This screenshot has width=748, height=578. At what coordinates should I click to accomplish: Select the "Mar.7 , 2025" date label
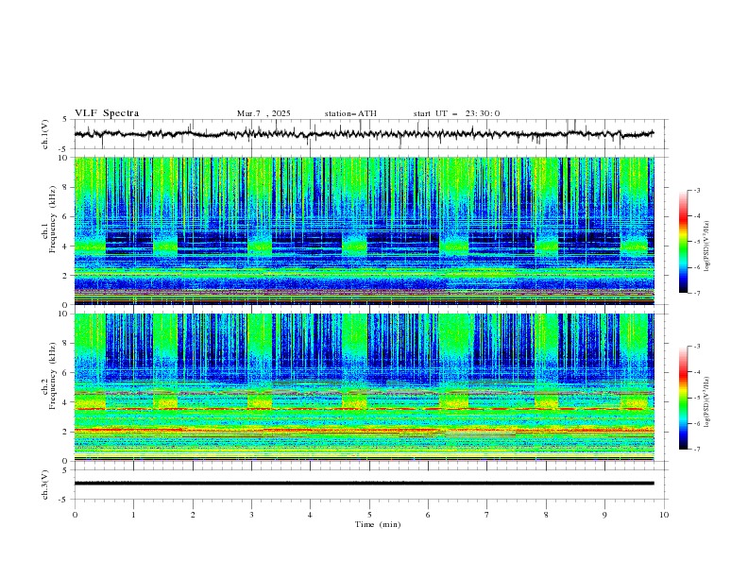(x=263, y=113)
